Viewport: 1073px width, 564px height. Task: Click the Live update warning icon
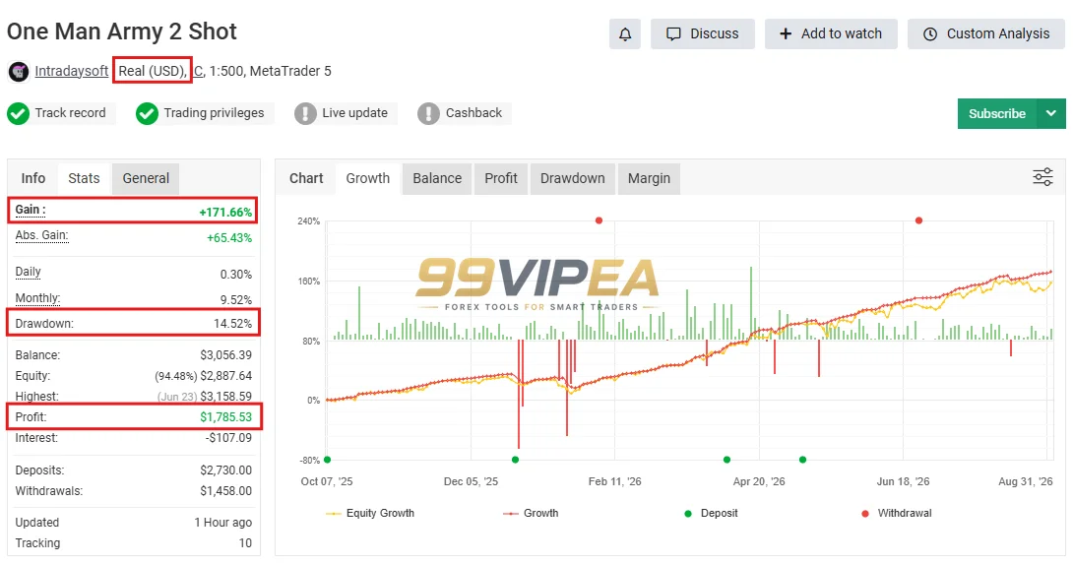point(305,113)
